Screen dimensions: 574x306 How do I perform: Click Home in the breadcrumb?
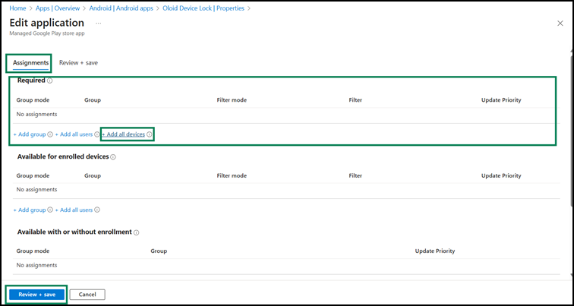(x=17, y=8)
